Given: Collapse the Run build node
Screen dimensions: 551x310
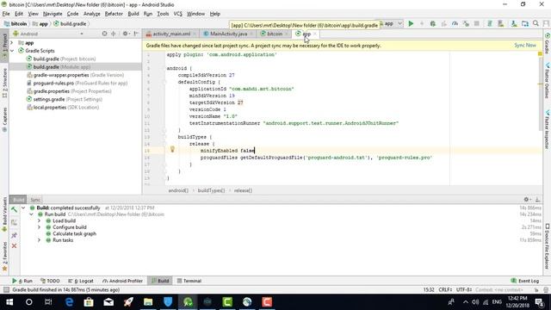Looking at the screenshot, I should tap(31, 214).
